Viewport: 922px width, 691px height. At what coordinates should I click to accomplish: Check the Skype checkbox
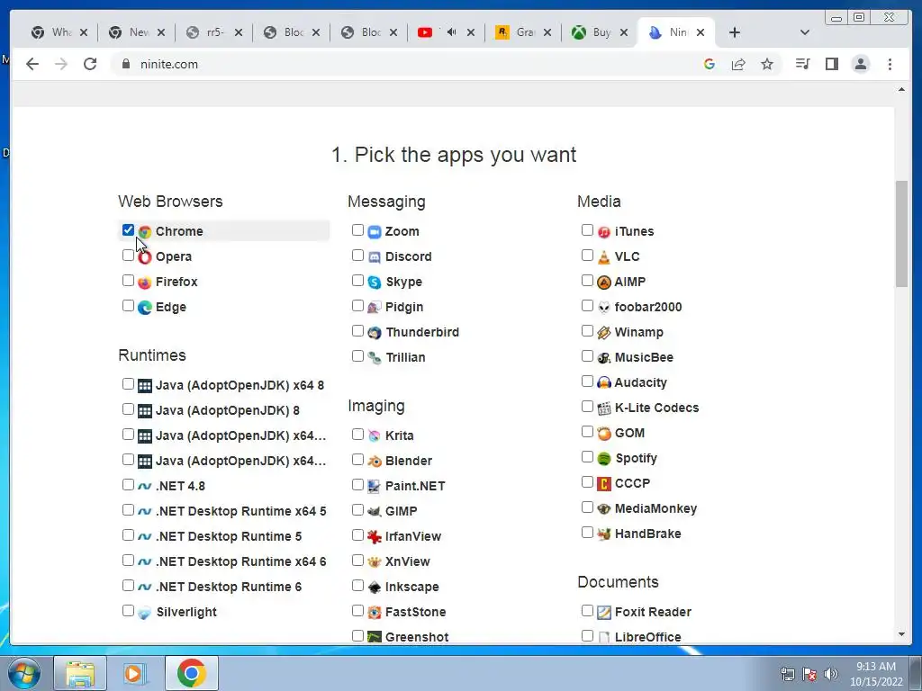(357, 281)
